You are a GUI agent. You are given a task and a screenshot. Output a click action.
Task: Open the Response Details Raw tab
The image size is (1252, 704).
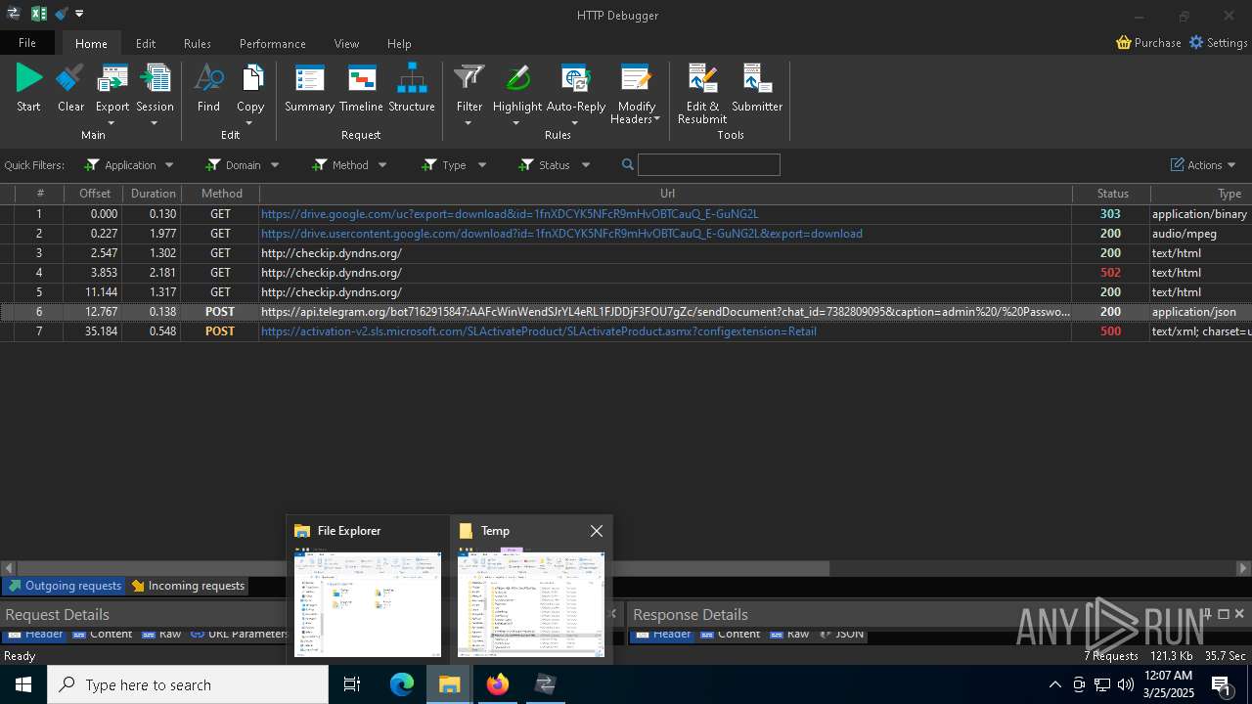click(x=789, y=634)
